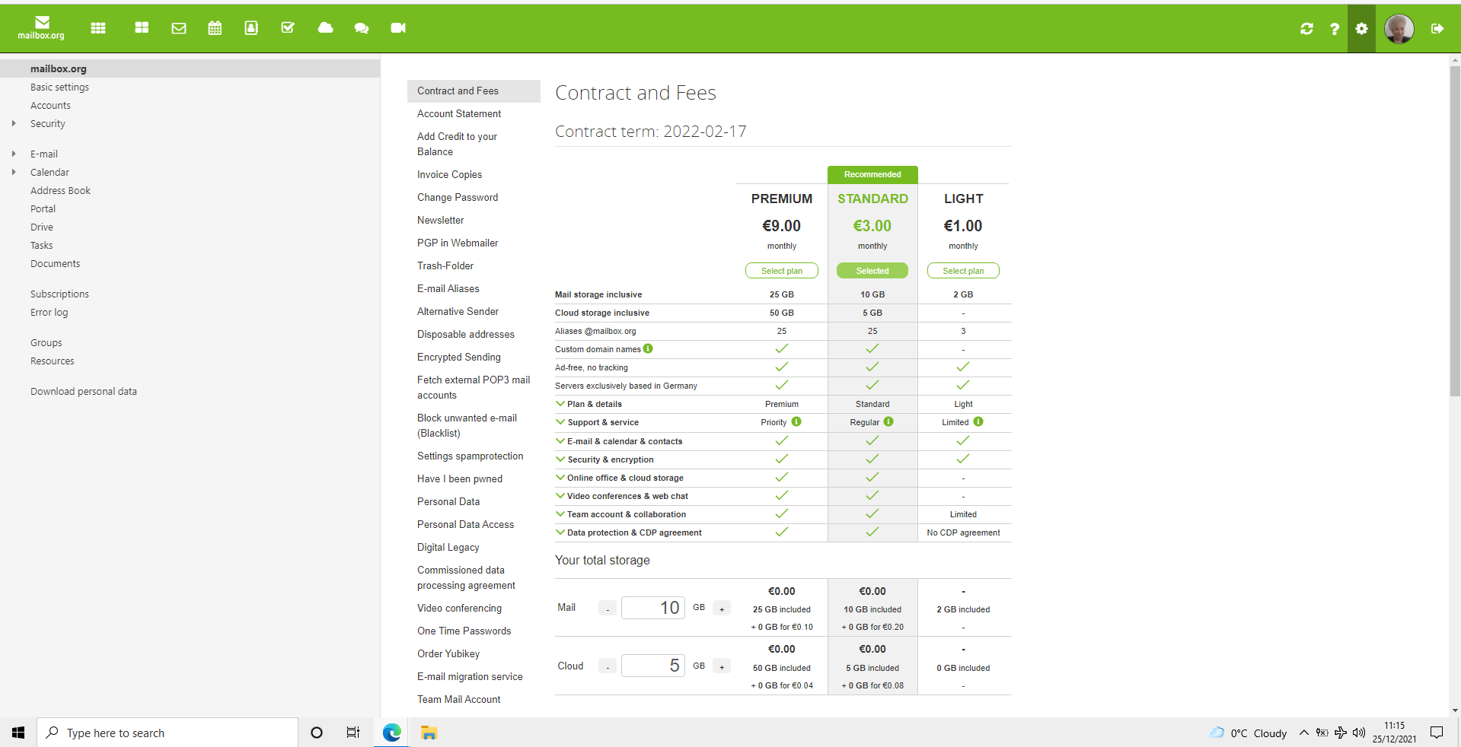Open Download personal data in sidebar
This screenshot has height=747, width=1461.
(84, 391)
